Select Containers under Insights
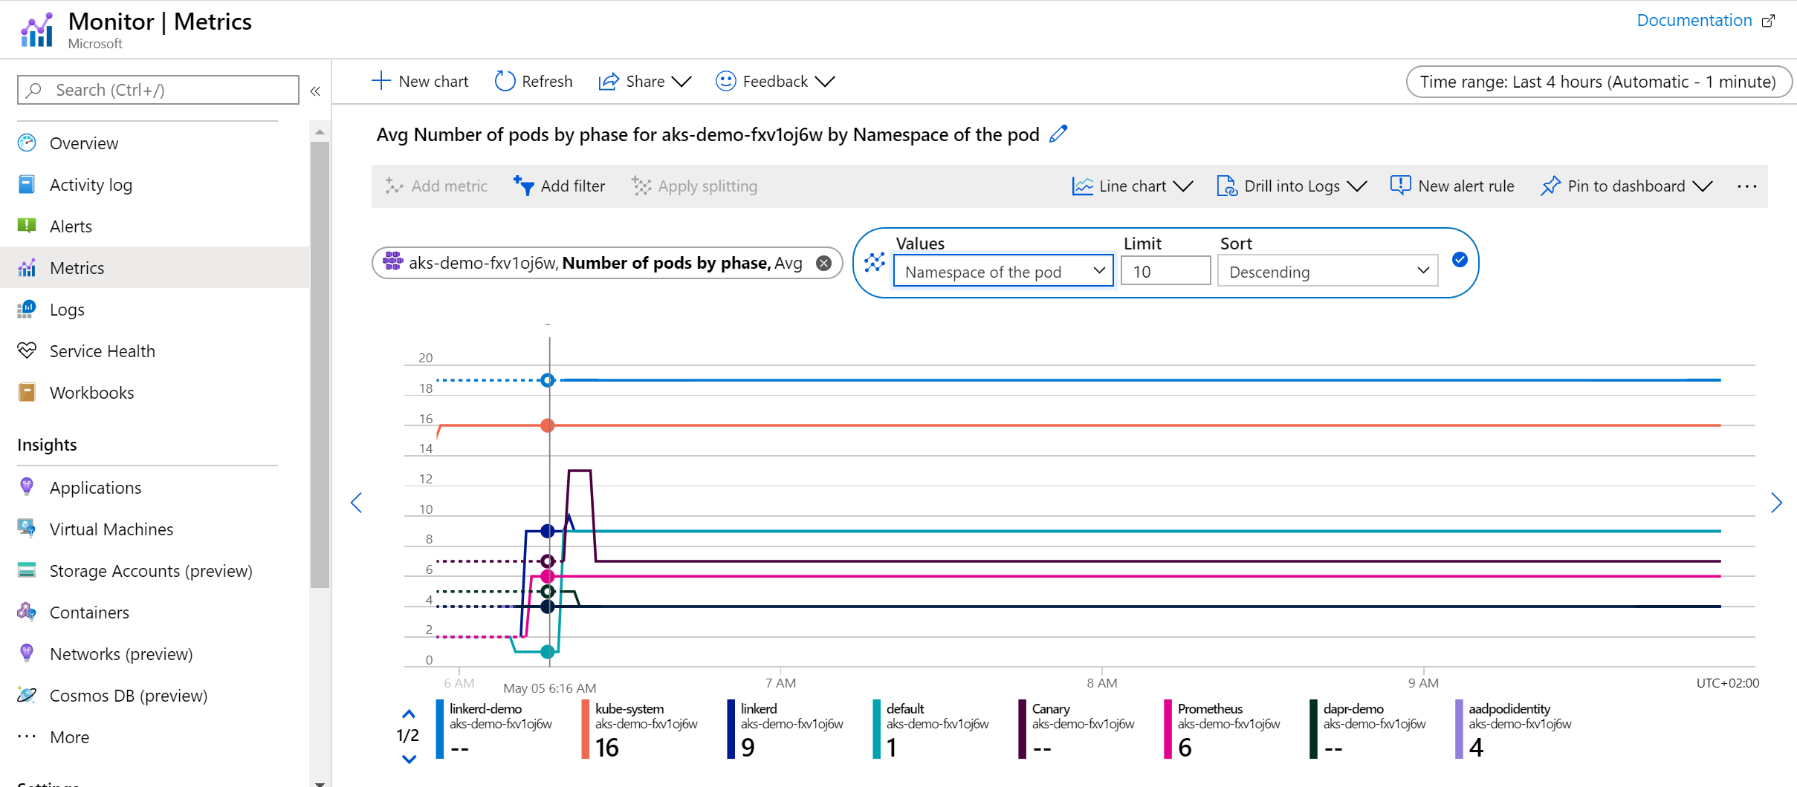This screenshot has width=1797, height=787. (89, 613)
